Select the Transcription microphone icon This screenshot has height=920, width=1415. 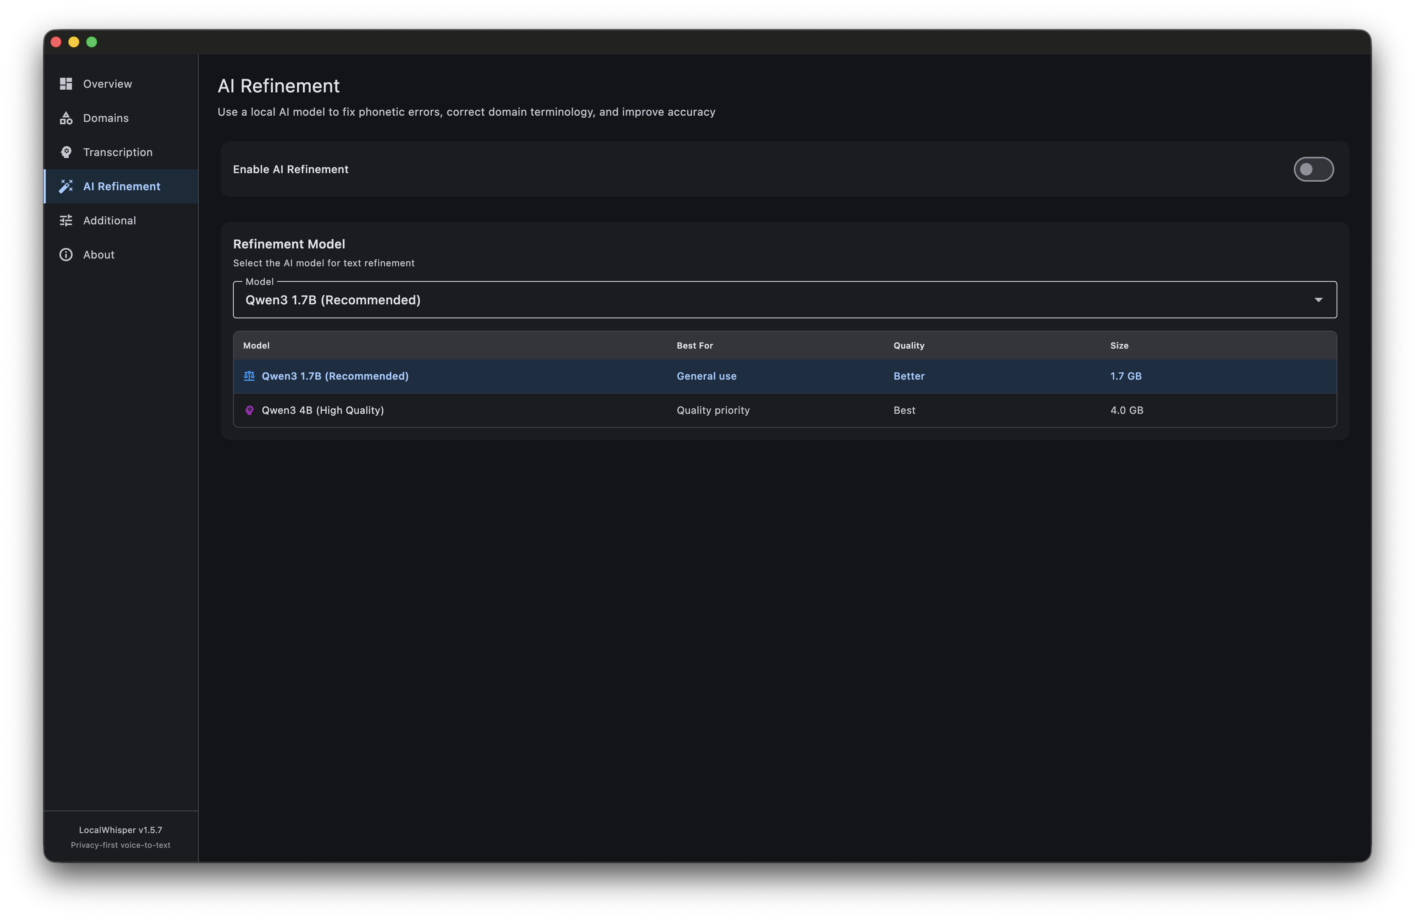(x=66, y=152)
